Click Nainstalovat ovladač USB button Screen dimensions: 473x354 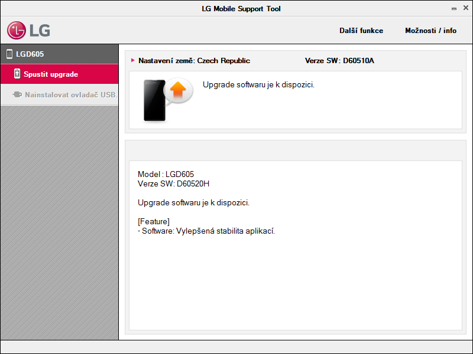point(60,95)
